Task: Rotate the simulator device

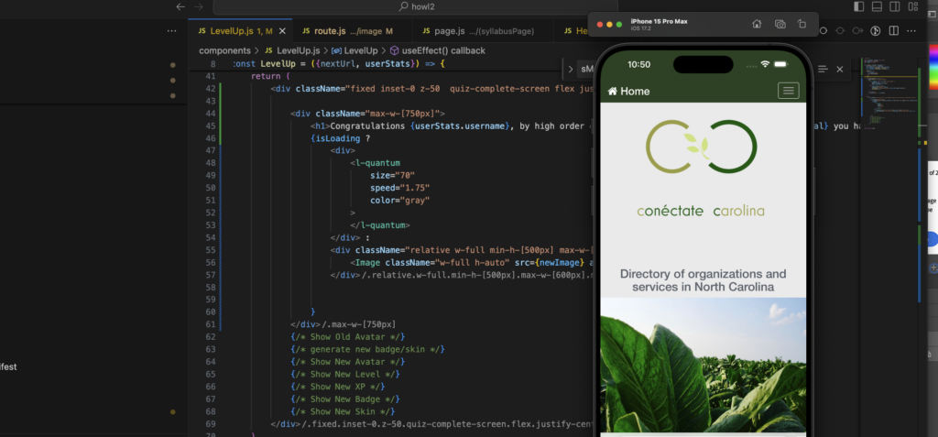Action: pyautogui.click(x=802, y=24)
